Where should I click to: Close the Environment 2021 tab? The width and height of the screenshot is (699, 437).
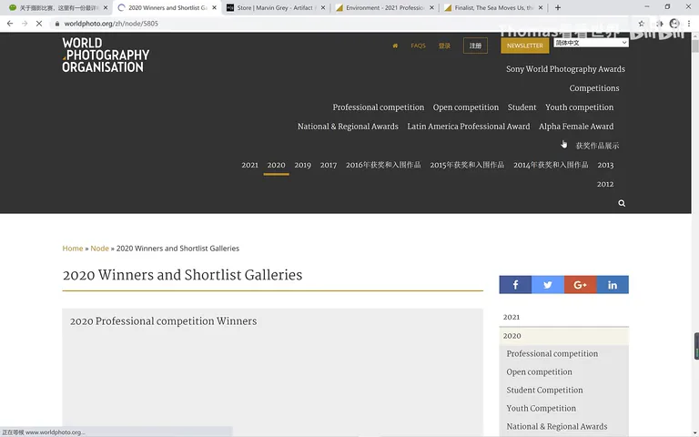pyautogui.click(x=431, y=7)
